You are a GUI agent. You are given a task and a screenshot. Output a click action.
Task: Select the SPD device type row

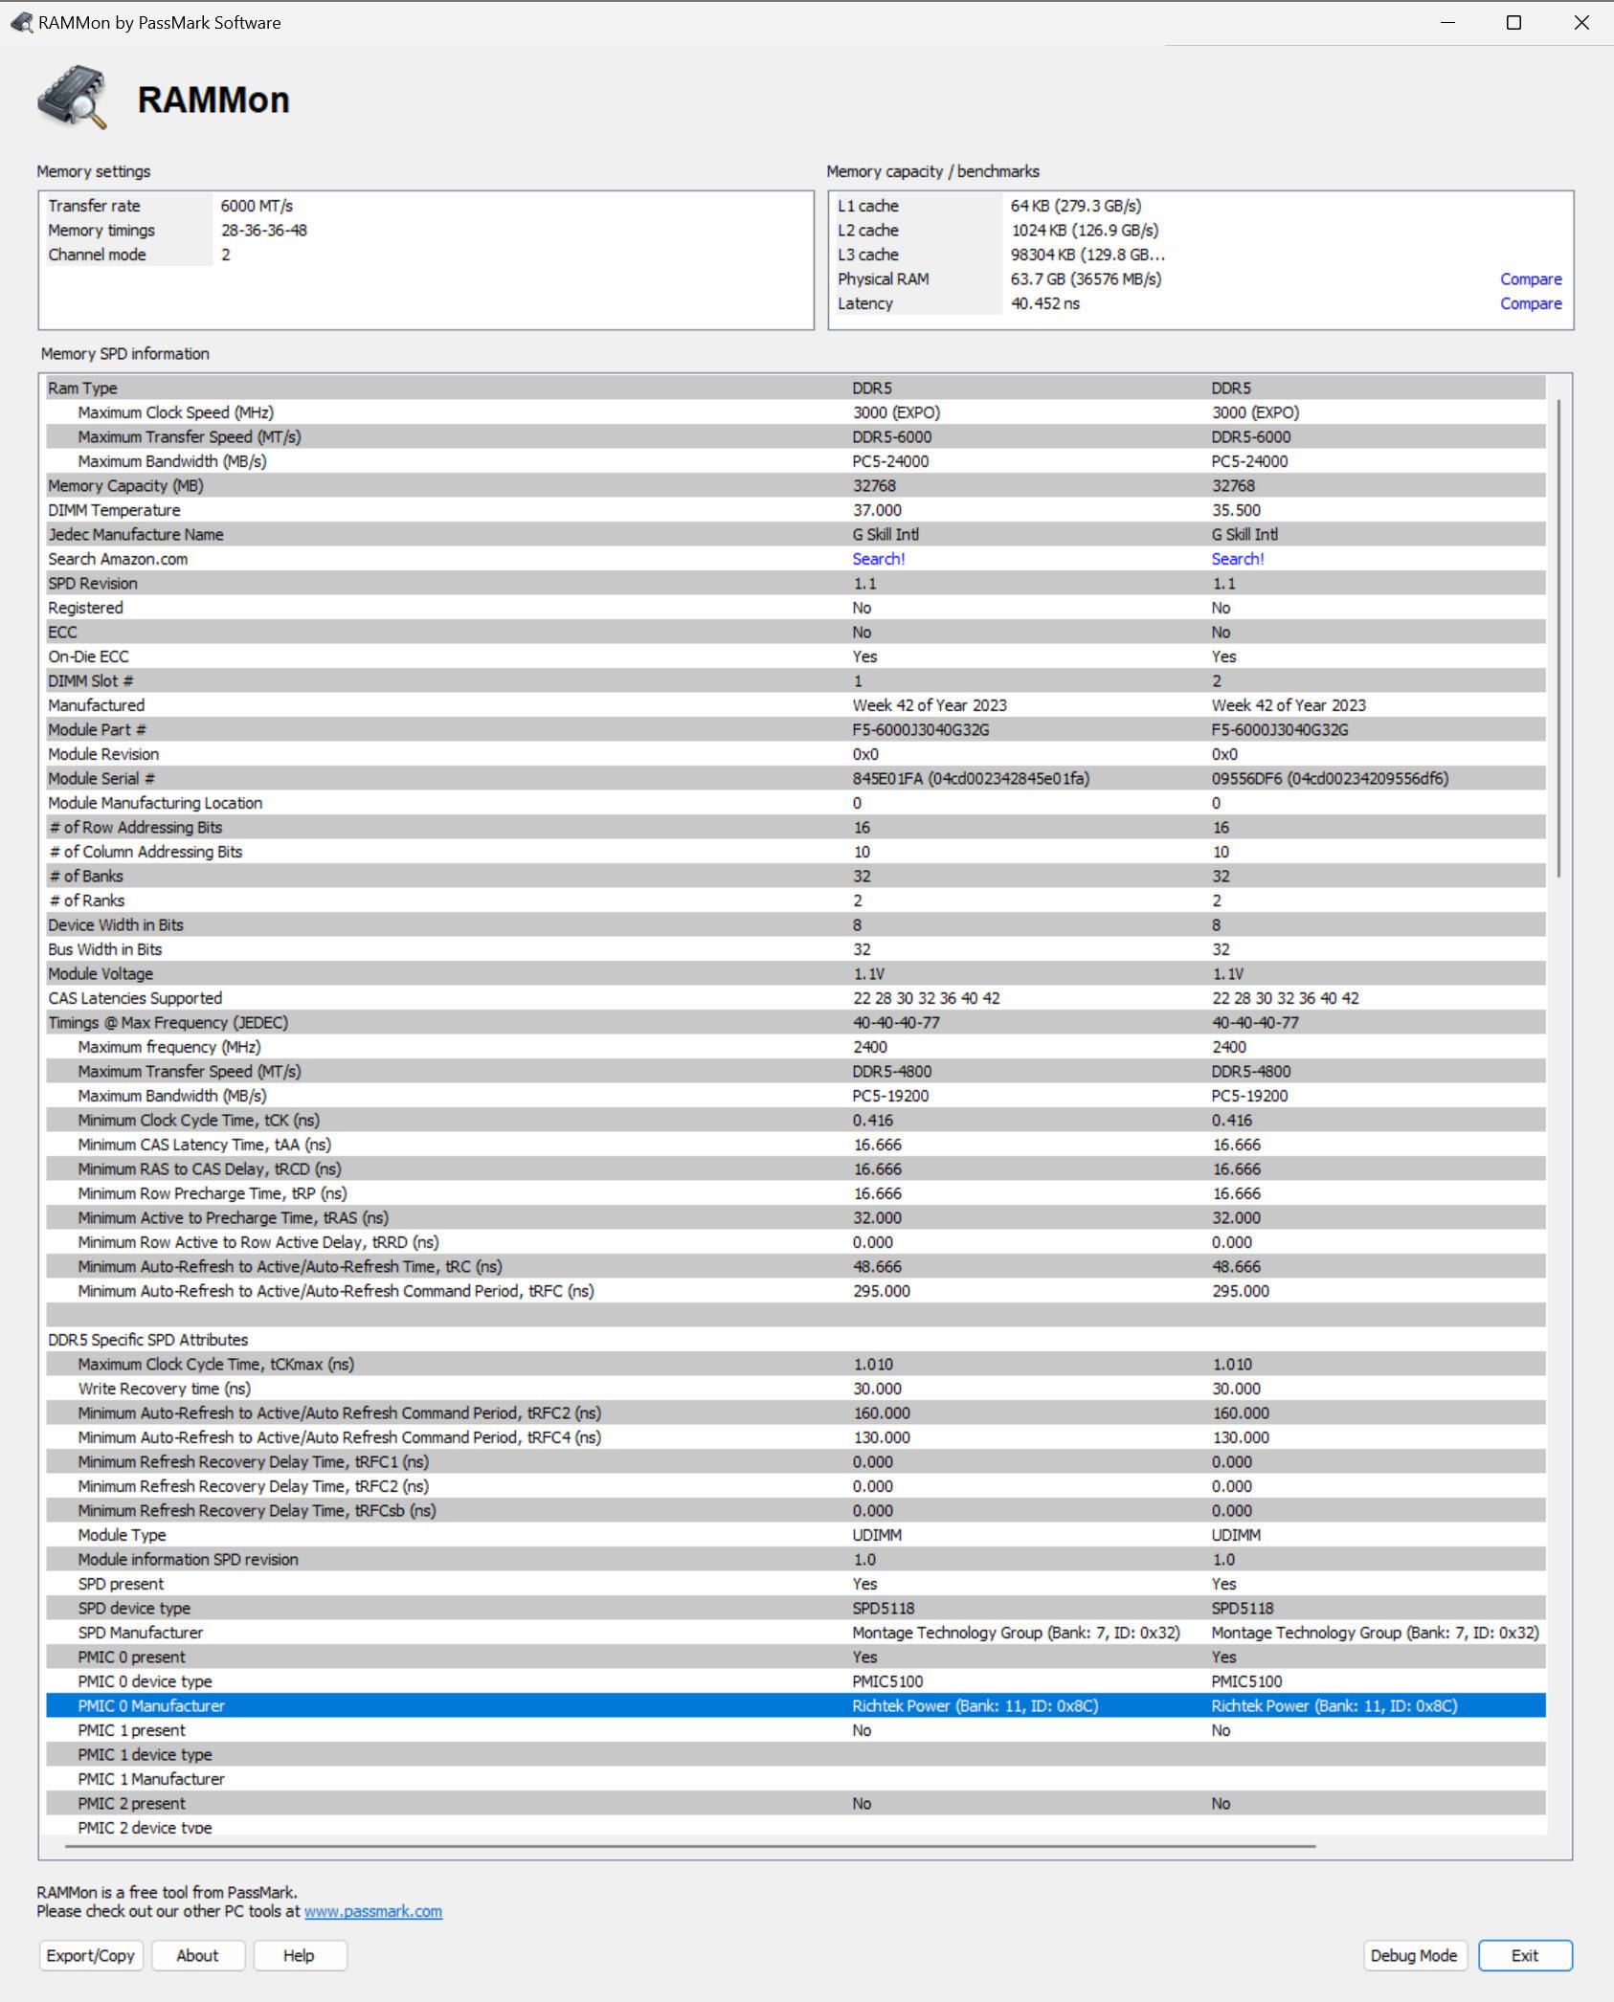click(x=796, y=1608)
